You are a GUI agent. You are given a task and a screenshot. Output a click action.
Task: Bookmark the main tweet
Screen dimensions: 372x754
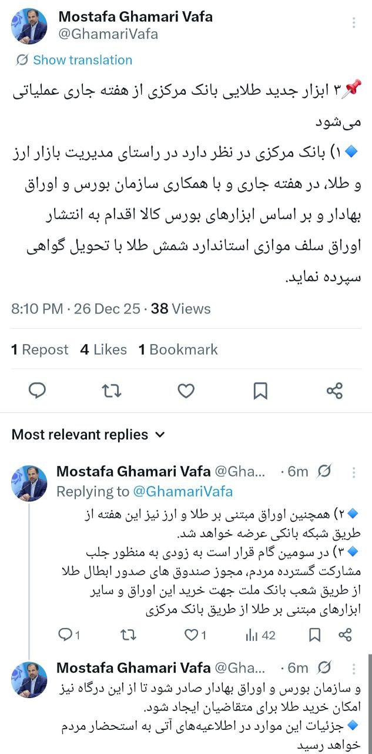(x=260, y=391)
